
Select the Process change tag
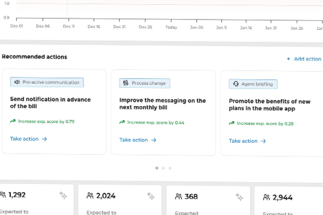[145, 83]
